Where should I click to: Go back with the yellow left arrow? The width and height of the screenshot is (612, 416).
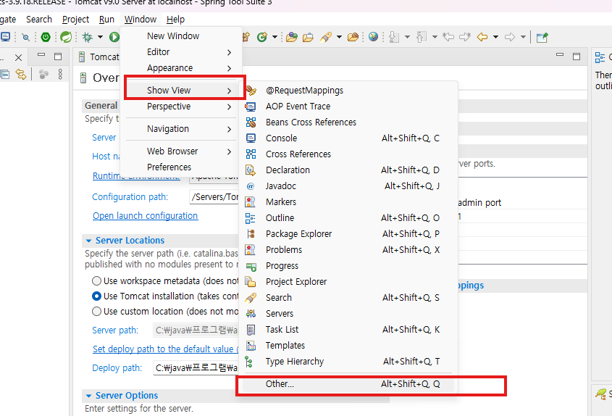point(482,37)
